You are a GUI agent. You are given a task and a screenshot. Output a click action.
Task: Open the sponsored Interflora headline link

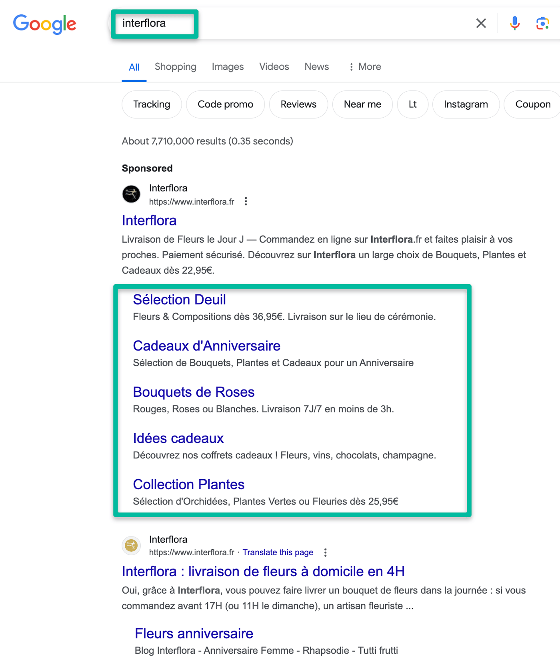(x=149, y=221)
